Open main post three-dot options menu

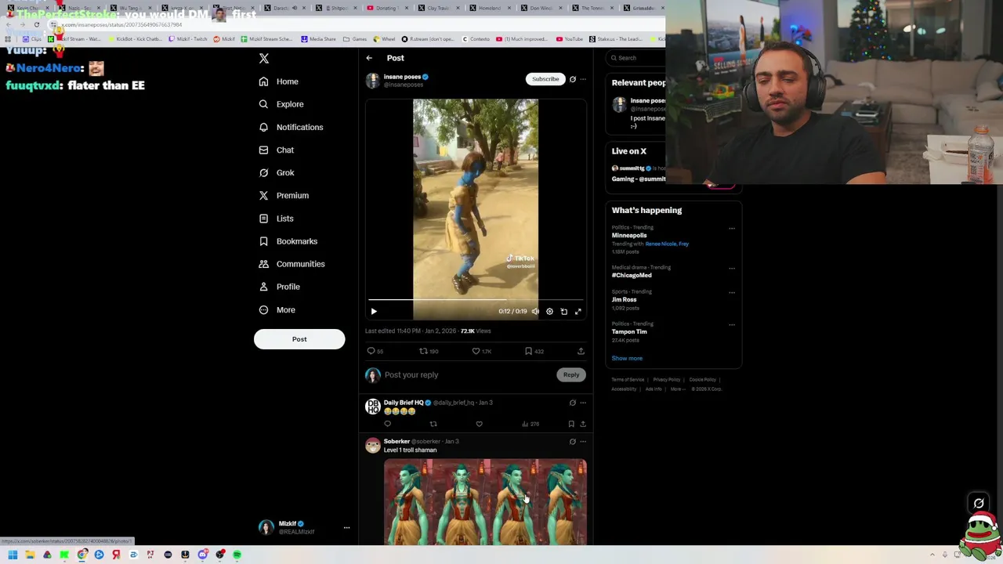coord(583,79)
